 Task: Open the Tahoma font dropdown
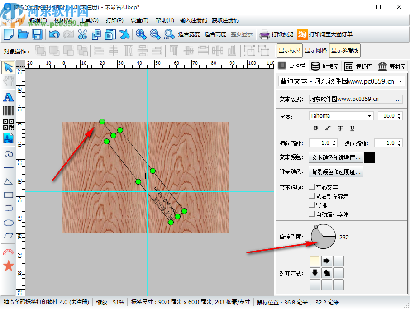(x=341, y=116)
